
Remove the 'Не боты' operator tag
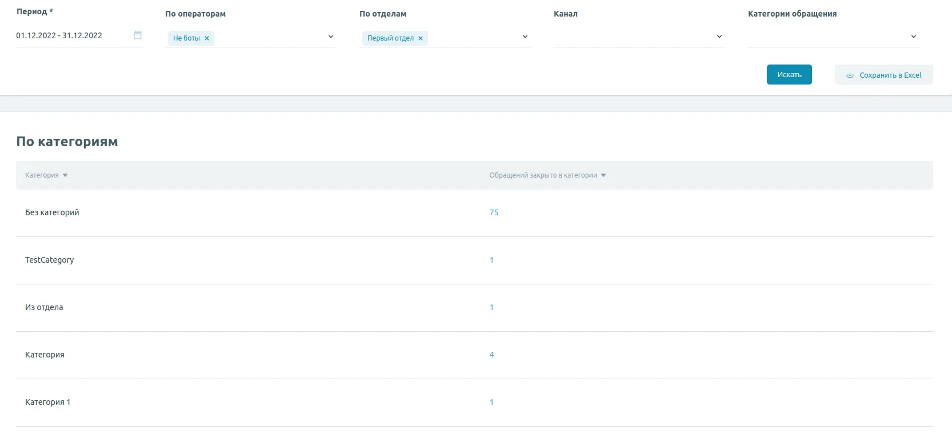pyautogui.click(x=207, y=38)
